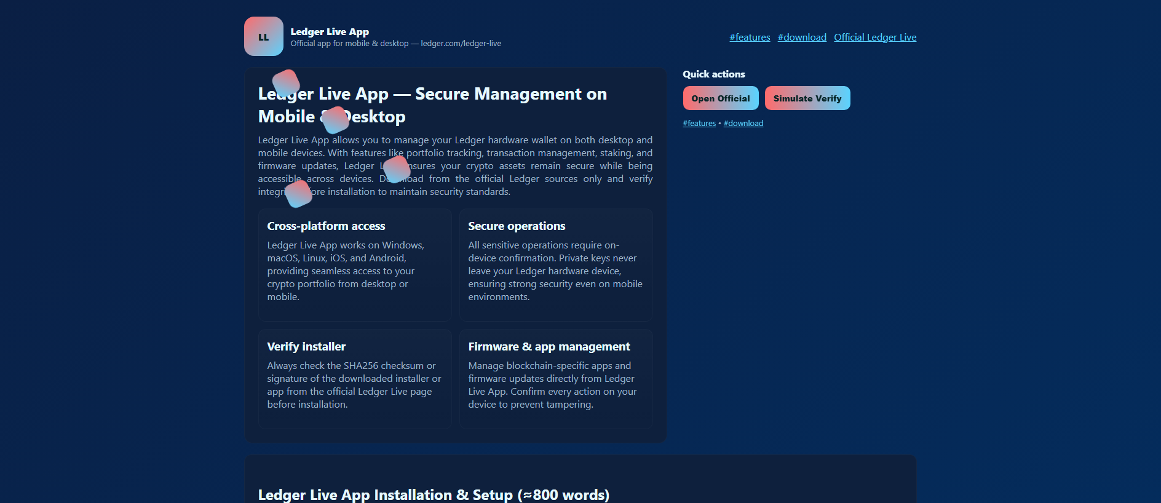
Task: Open #download link under Quick actions
Action: point(743,124)
